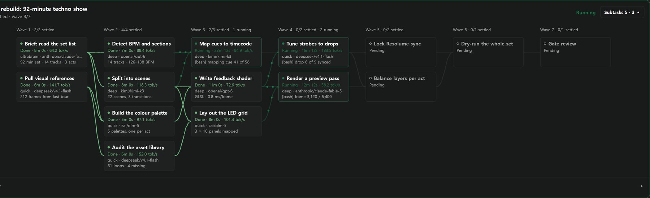
Task: Click 'GLSL · 0.8 ms/frame' text
Action: [214, 97]
